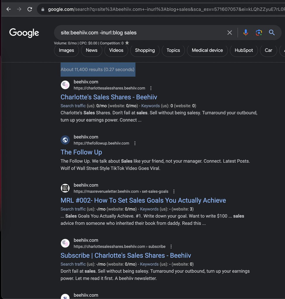
Task: Select the HubSpot filter chip
Action: tap(244, 50)
